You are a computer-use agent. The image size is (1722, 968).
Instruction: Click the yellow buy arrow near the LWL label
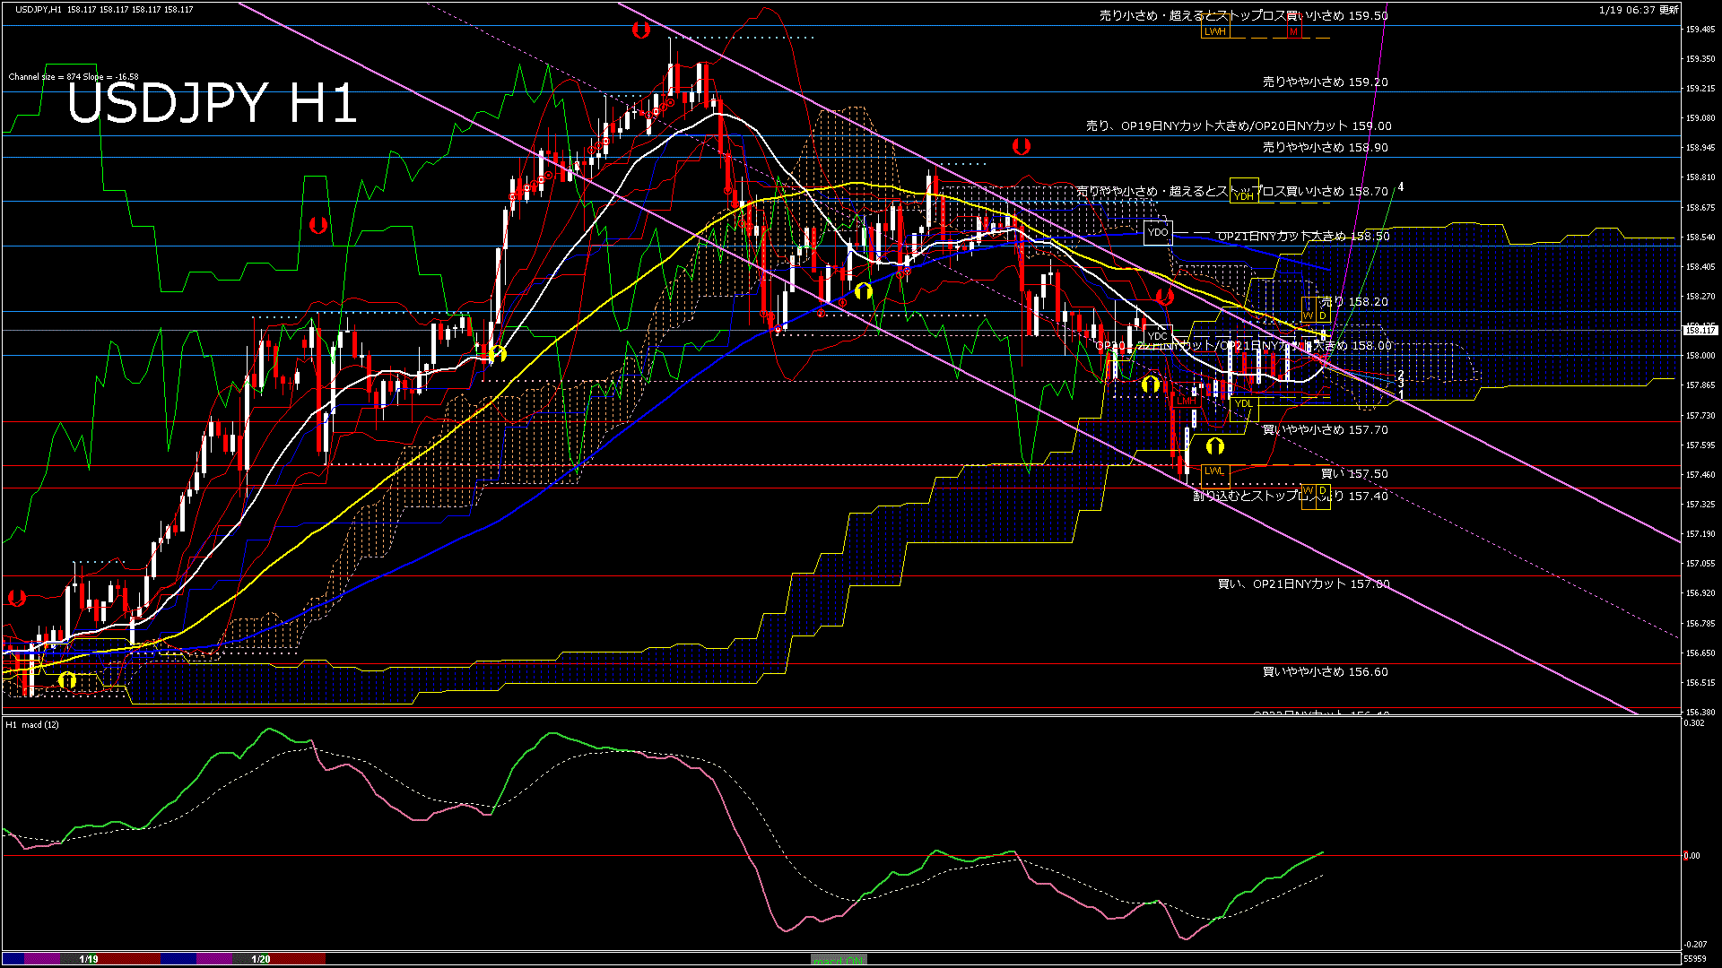[x=1215, y=445]
